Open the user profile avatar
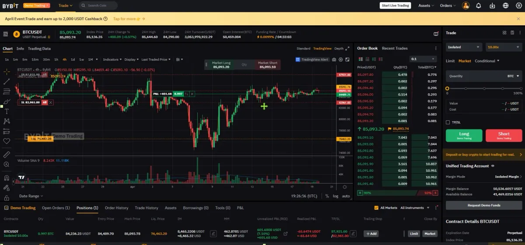 pyautogui.click(x=466, y=6)
